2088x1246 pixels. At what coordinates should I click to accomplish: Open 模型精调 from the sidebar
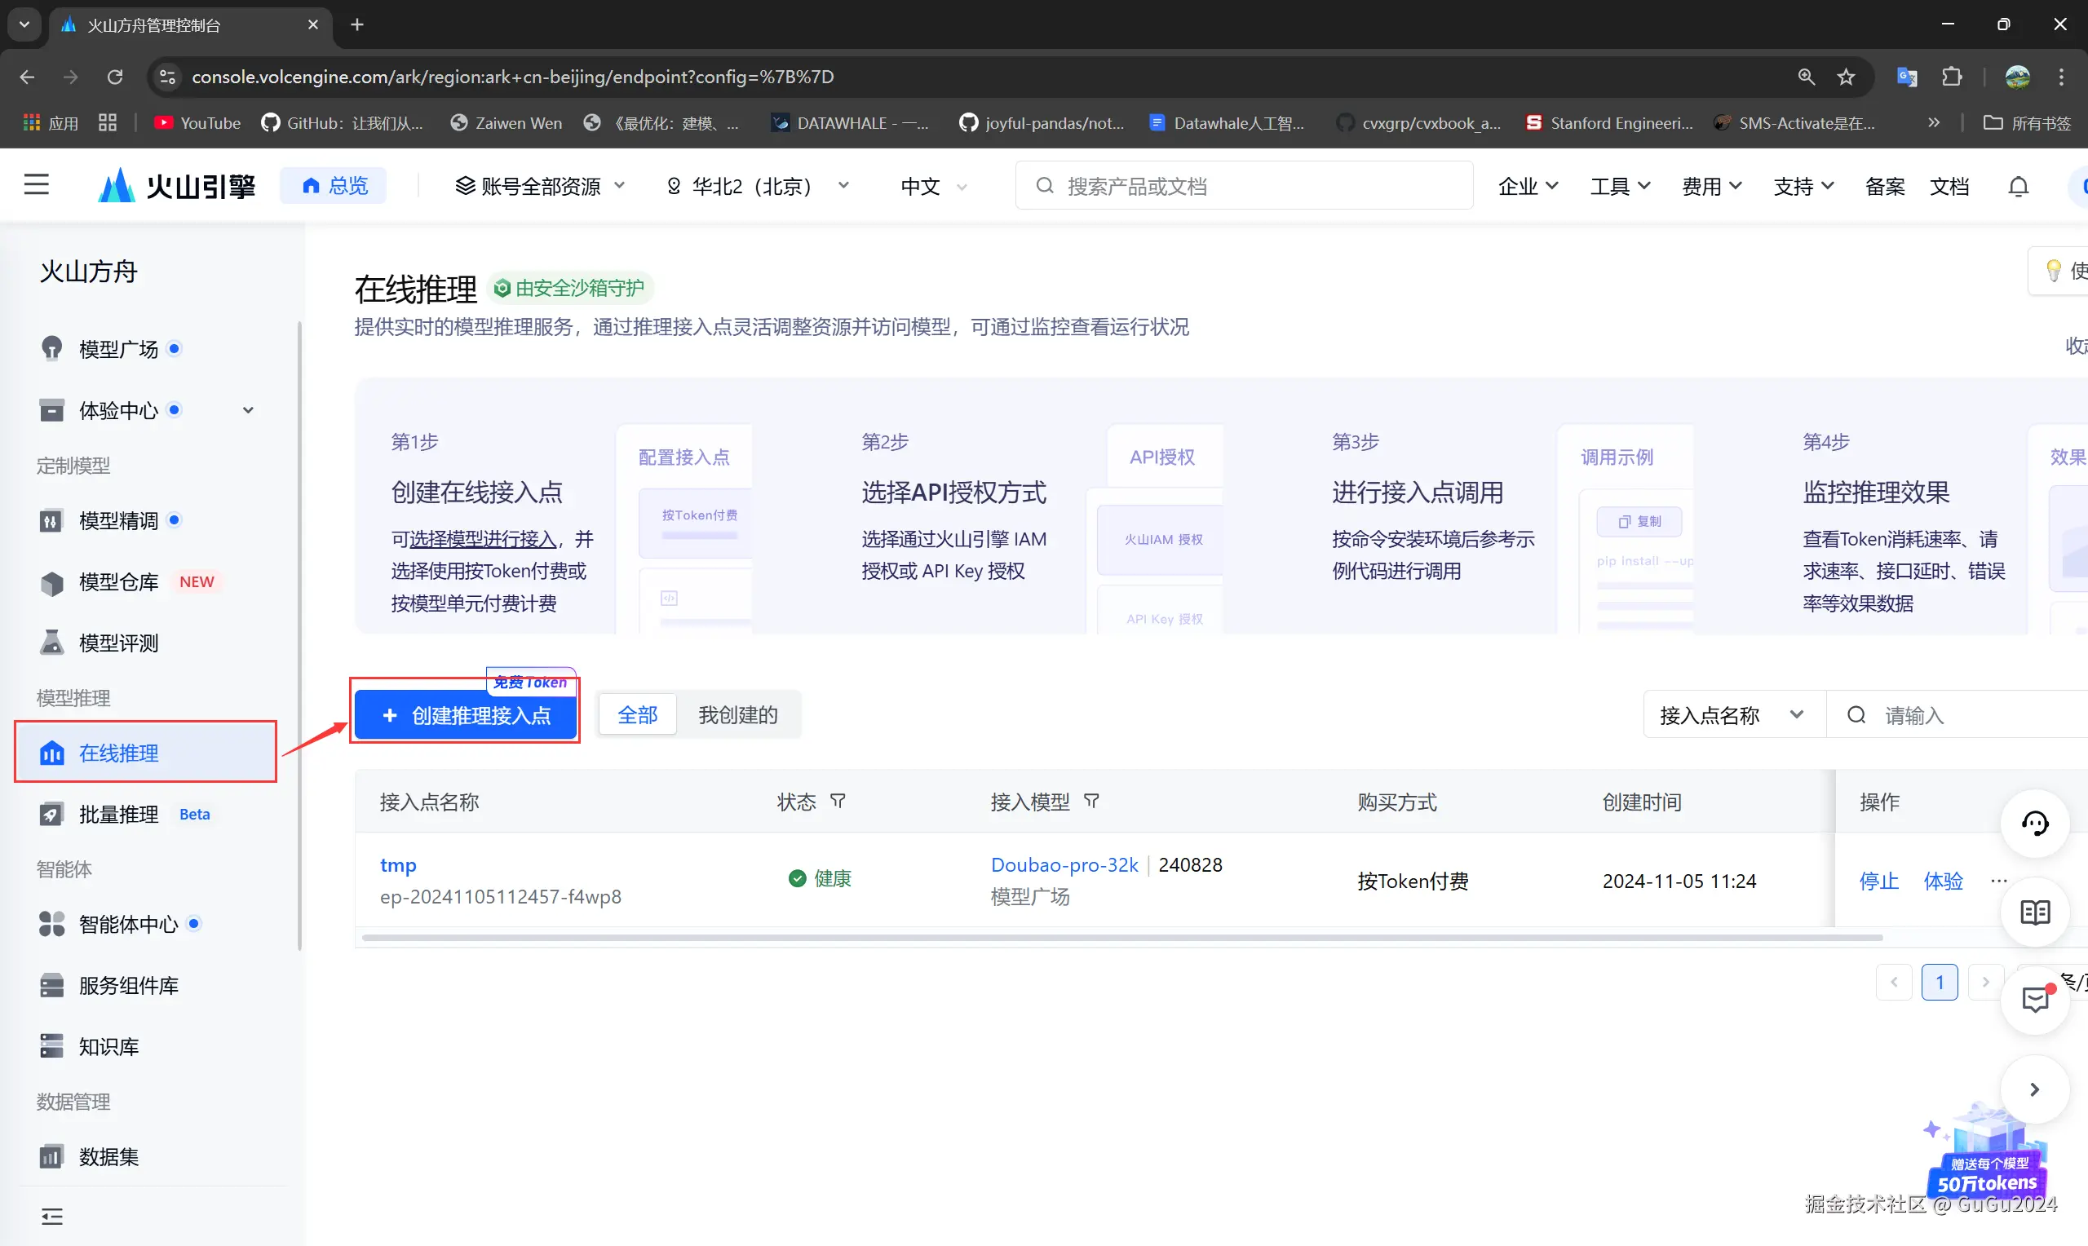click(118, 520)
